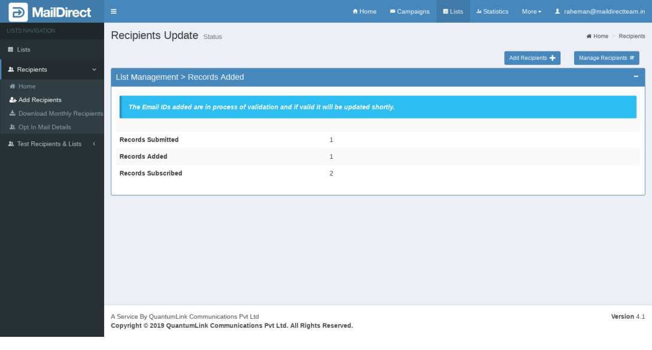Click the home icon in the breadcrumb

pos(589,37)
